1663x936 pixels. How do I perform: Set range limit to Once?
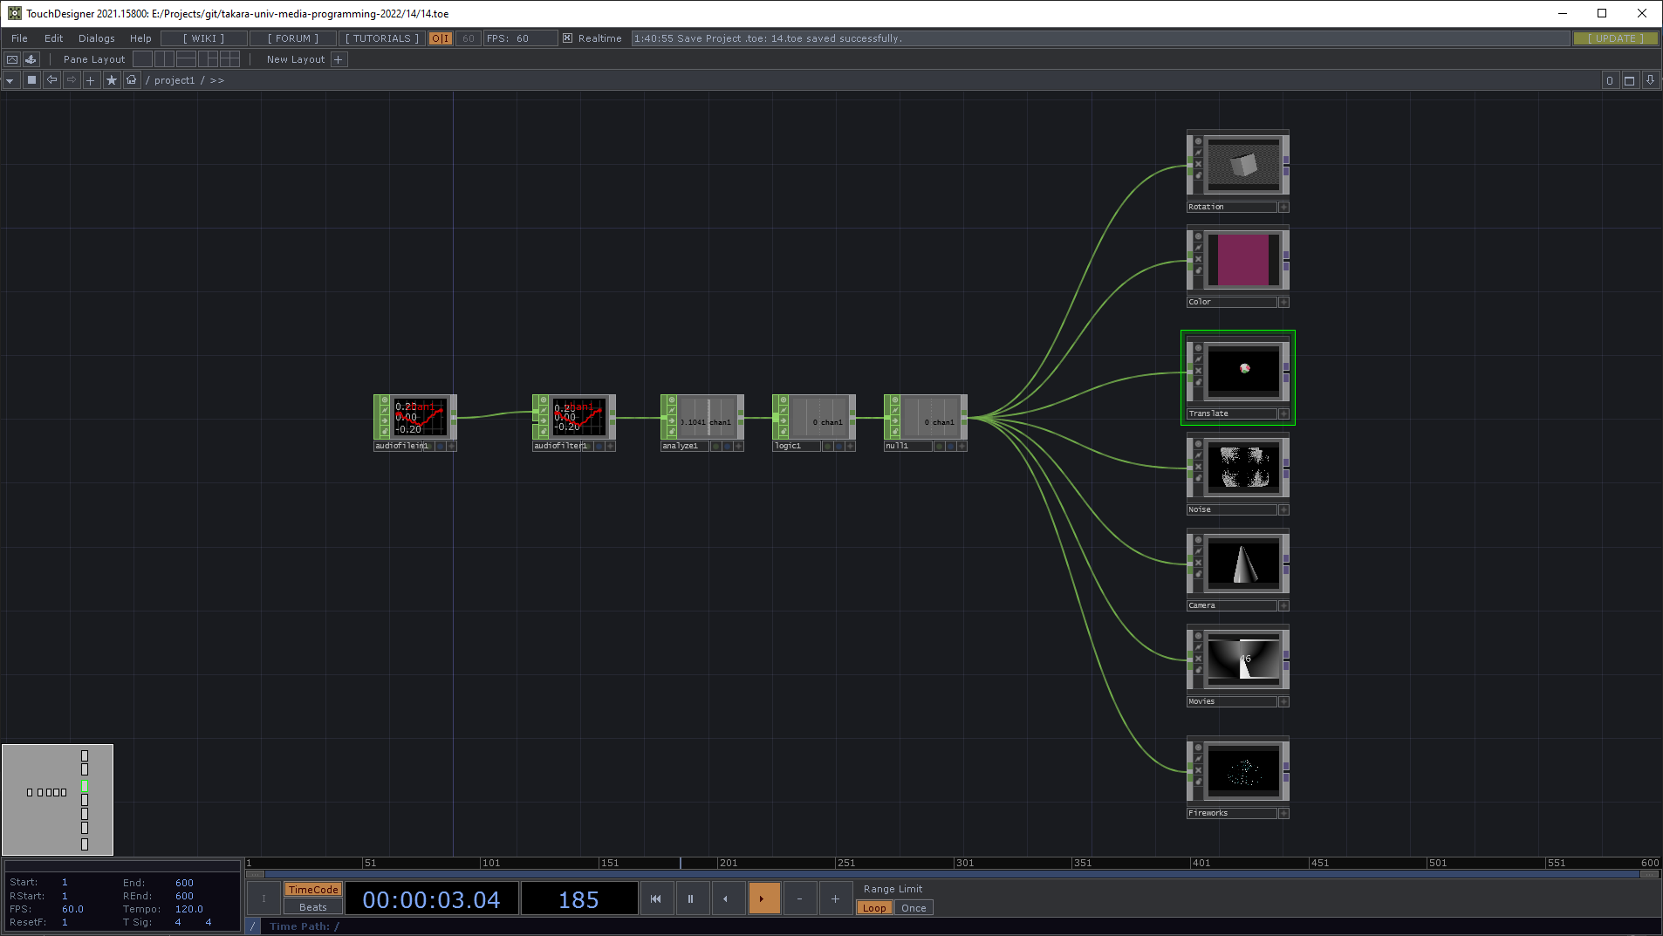pos(914,908)
